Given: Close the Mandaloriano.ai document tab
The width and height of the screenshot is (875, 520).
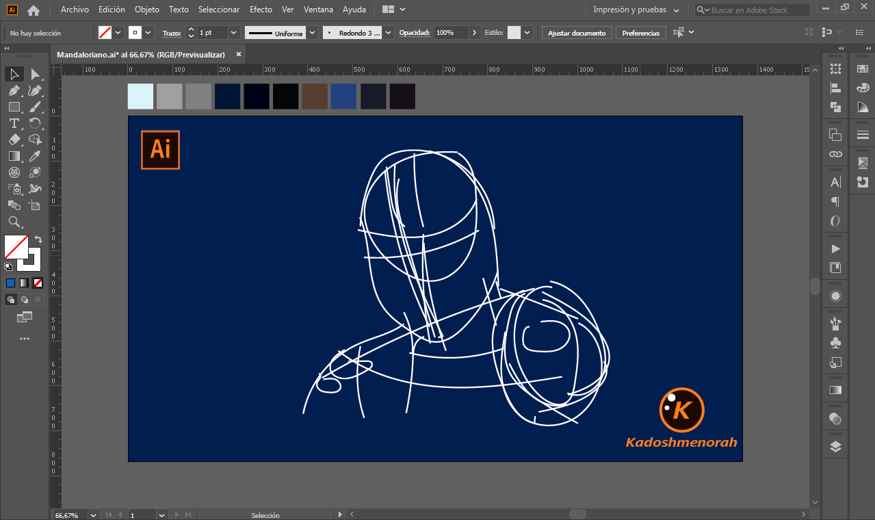Looking at the screenshot, I should click(239, 54).
